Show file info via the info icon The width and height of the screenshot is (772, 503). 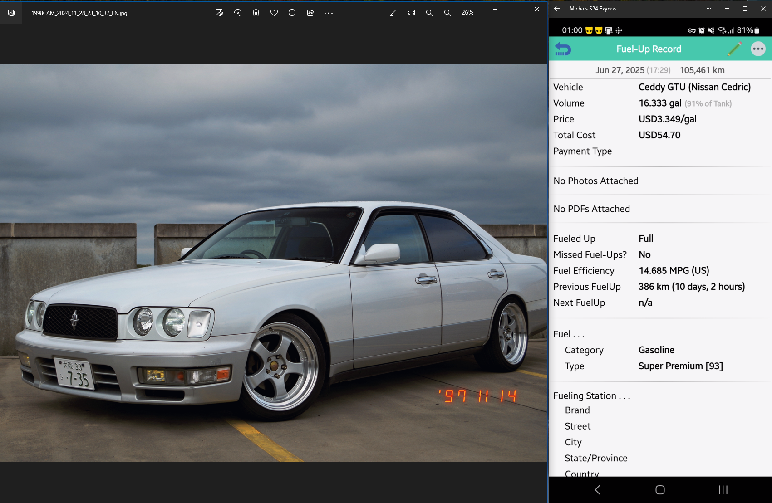pyautogui.click(x=292, y=13)
